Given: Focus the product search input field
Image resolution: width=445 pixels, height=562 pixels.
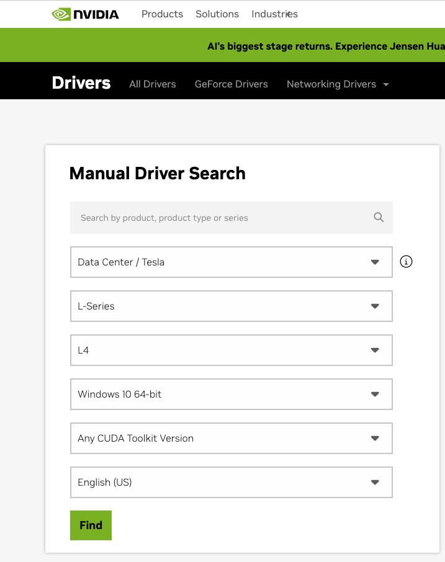Looking at the screenshot, I should pos(220,218).
